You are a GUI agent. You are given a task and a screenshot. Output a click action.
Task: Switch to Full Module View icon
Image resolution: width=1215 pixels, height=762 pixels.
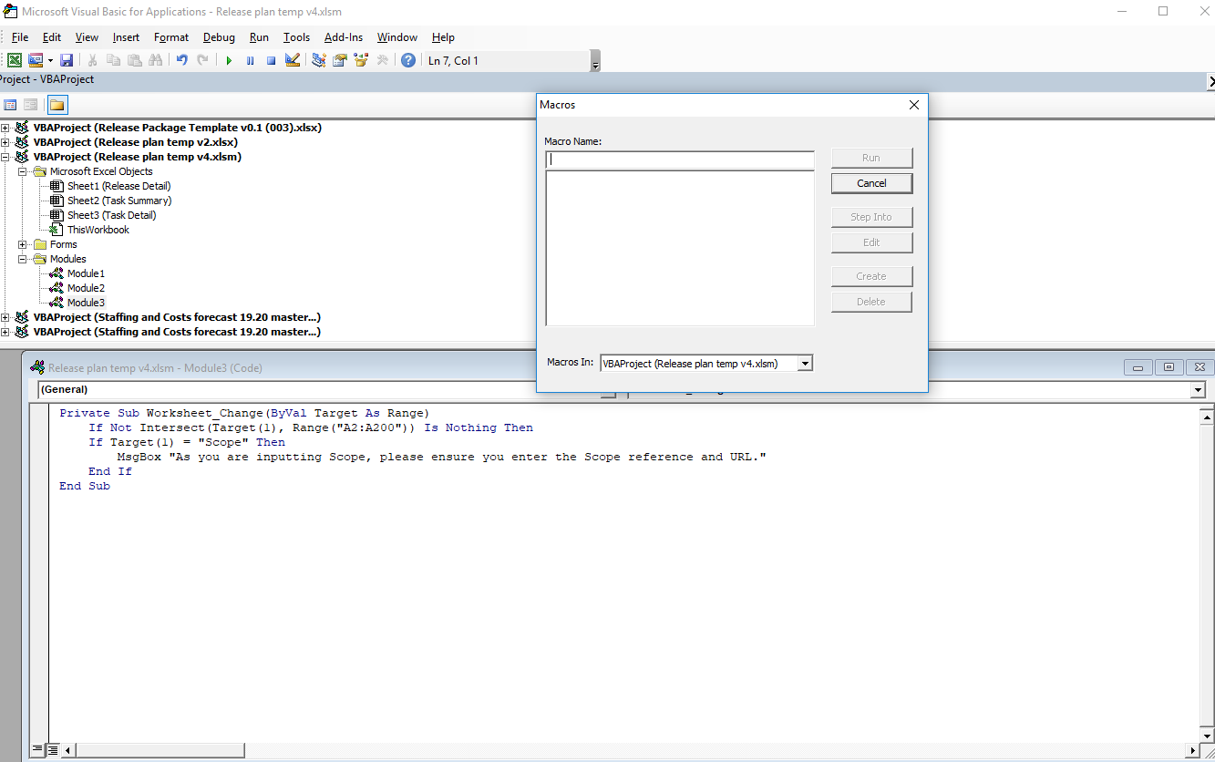tap(53, 750)
